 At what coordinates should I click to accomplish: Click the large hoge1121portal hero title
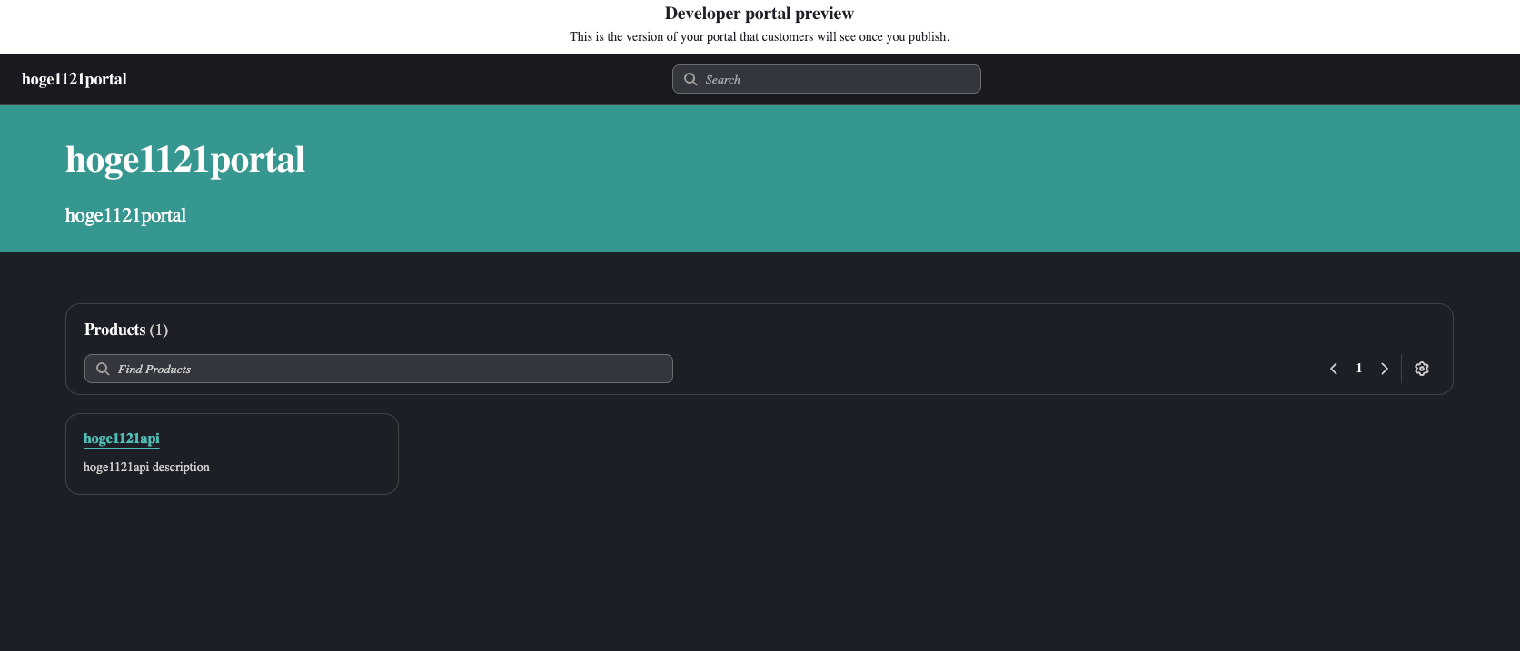point(185,160)
